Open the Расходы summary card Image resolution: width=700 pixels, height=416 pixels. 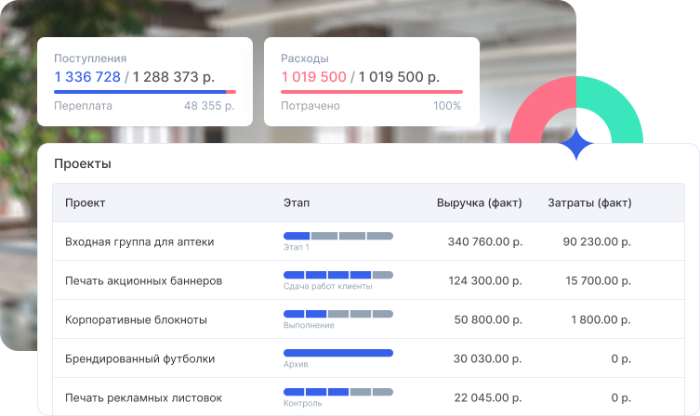(x=371, y=82)
